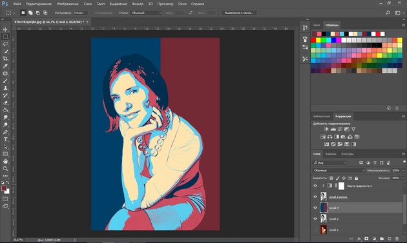Click Subtract from Selection mode button

point(38,13)
